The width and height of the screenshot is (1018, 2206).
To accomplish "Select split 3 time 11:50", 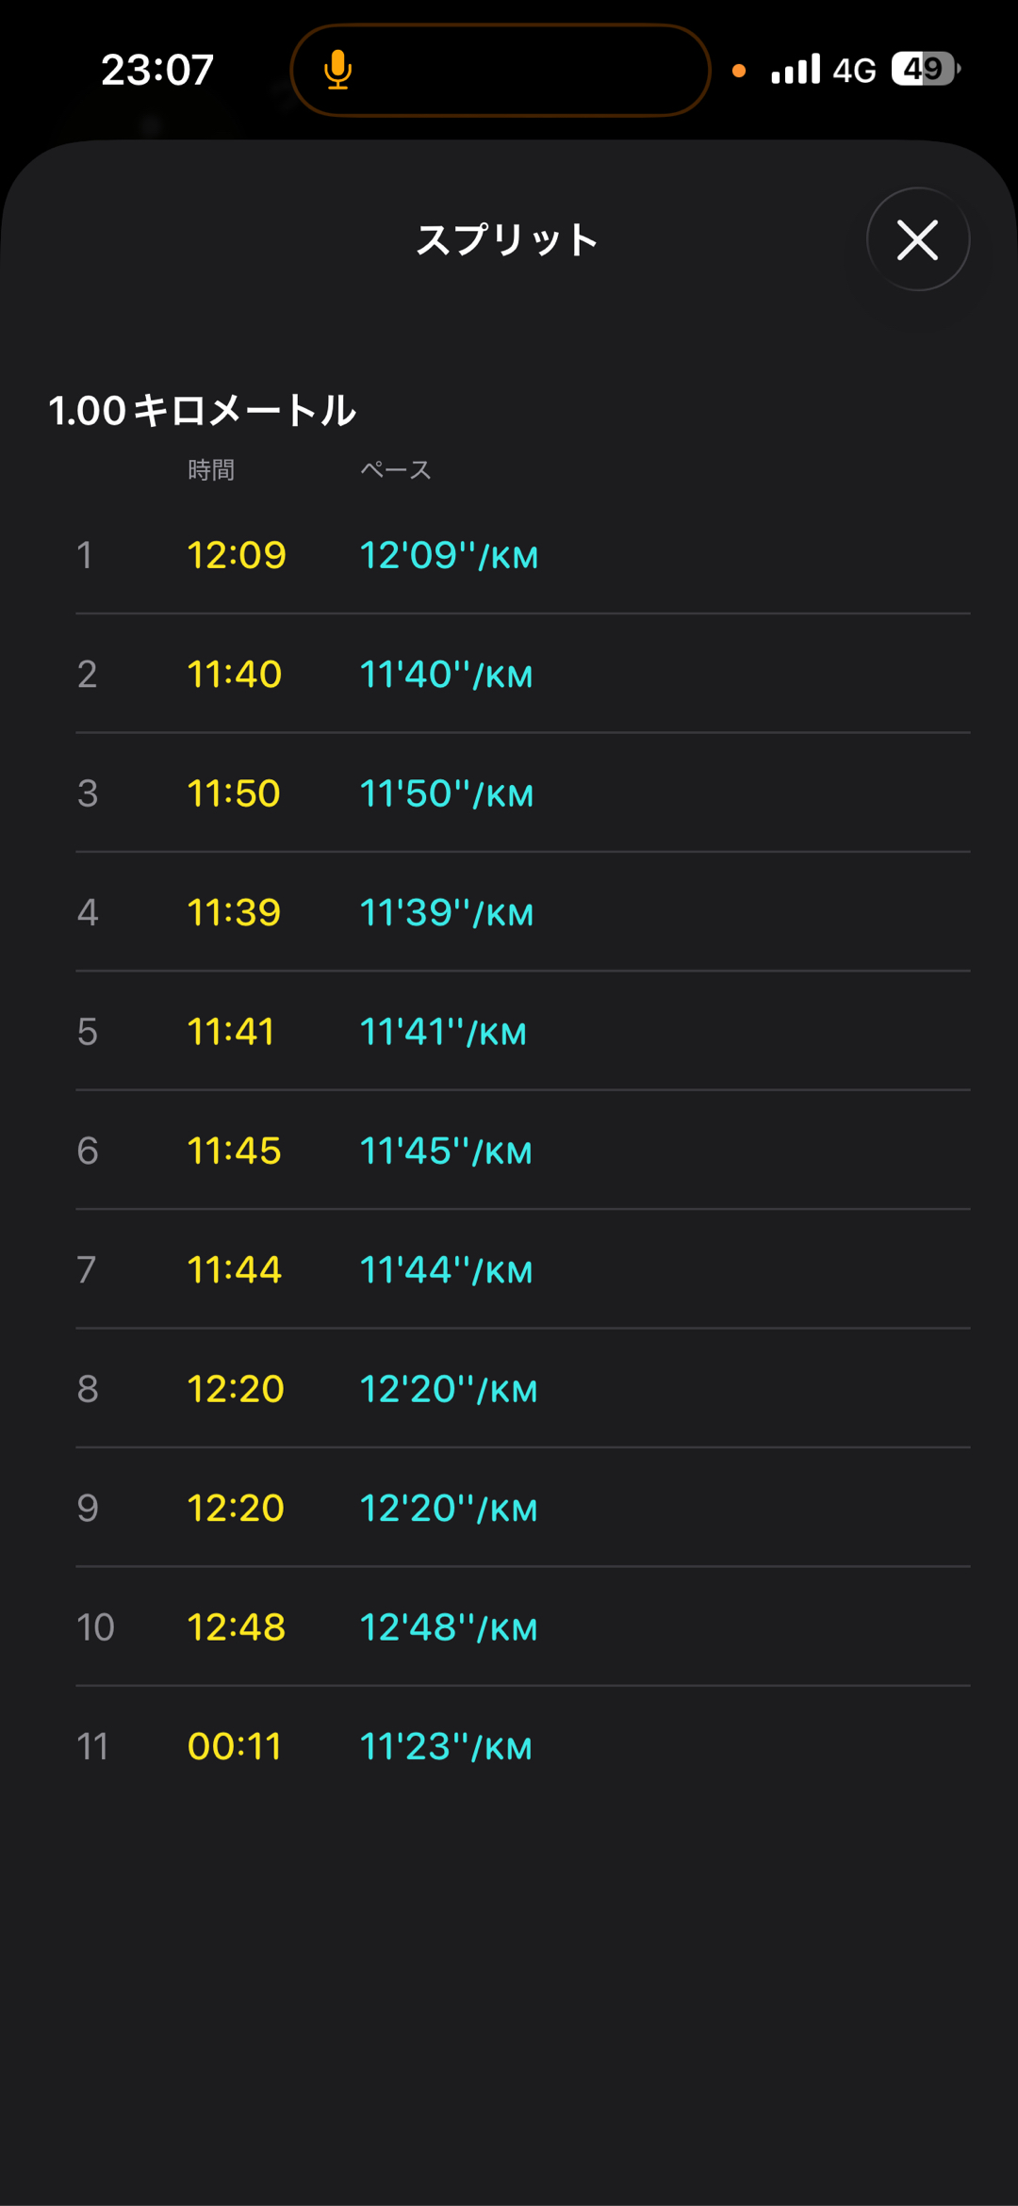I will 234,793.
